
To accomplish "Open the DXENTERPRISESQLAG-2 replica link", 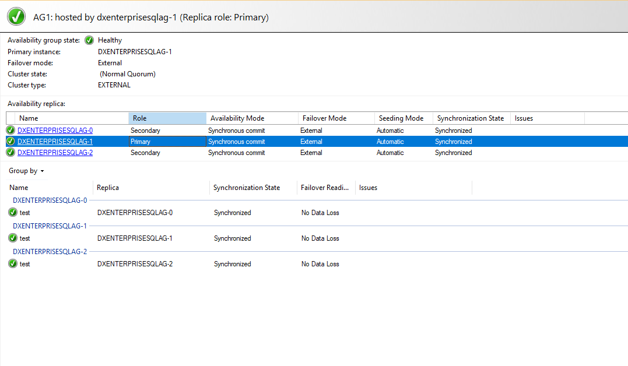I will [x=55, y=153].
